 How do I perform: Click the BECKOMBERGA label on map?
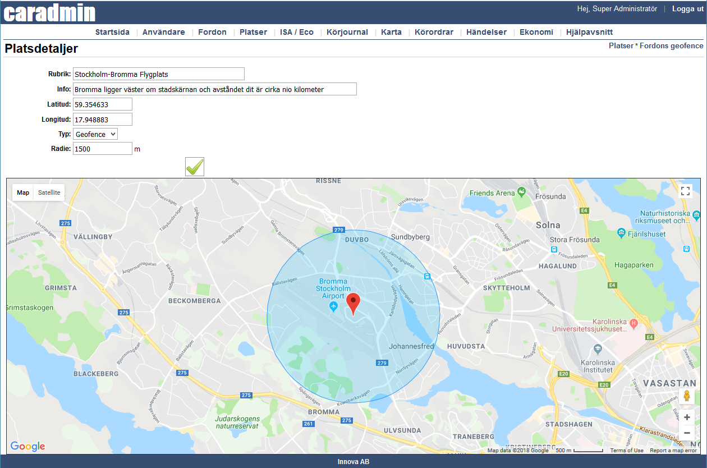pos(195,301)
